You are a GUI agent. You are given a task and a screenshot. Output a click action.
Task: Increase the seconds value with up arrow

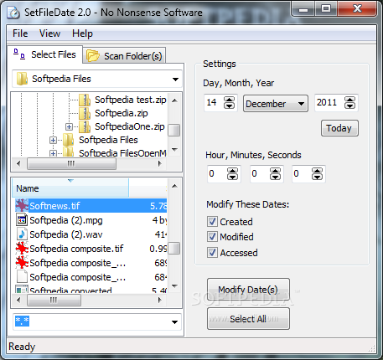[x=317, y=171]
